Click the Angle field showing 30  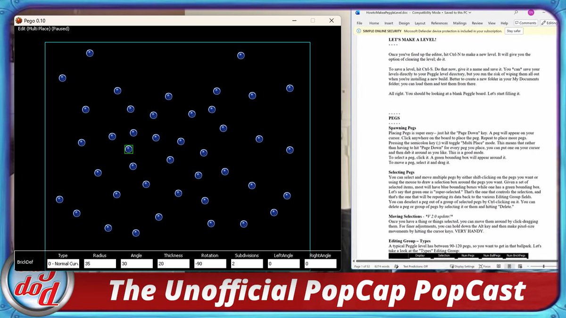coord(137,264)
